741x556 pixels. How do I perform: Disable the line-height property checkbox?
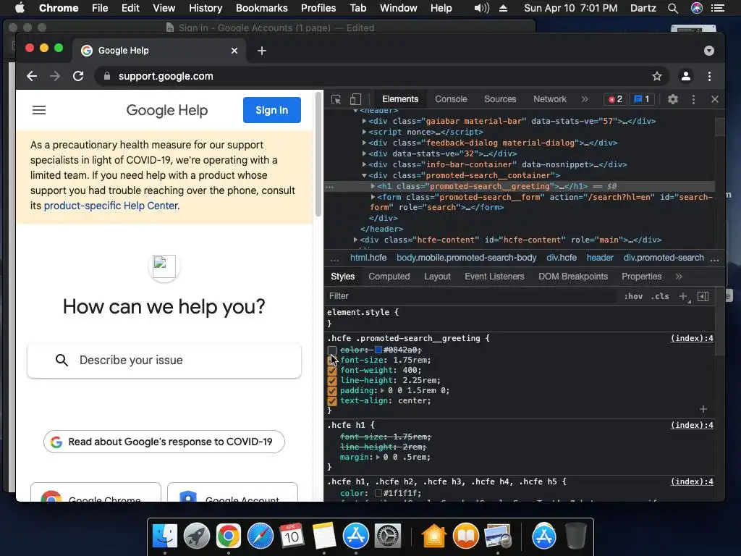coord(331,381)
